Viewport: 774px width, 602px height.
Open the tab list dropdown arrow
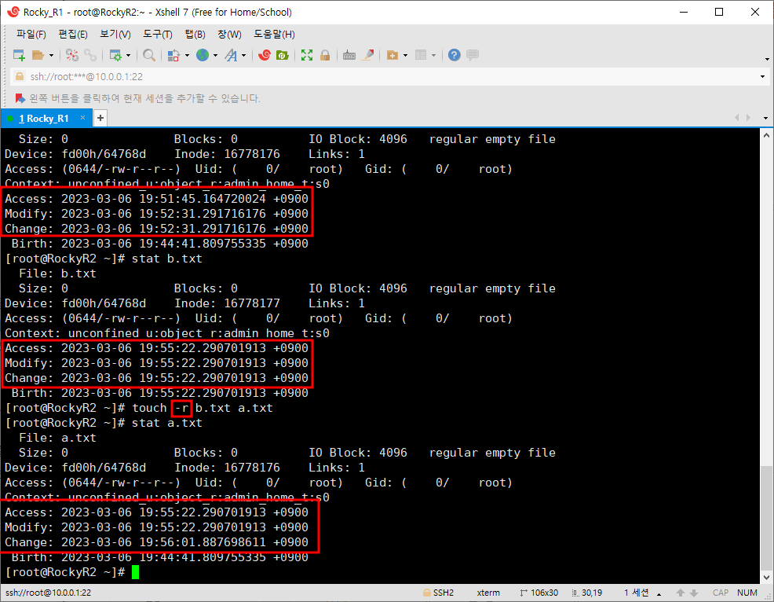[765, 118]
